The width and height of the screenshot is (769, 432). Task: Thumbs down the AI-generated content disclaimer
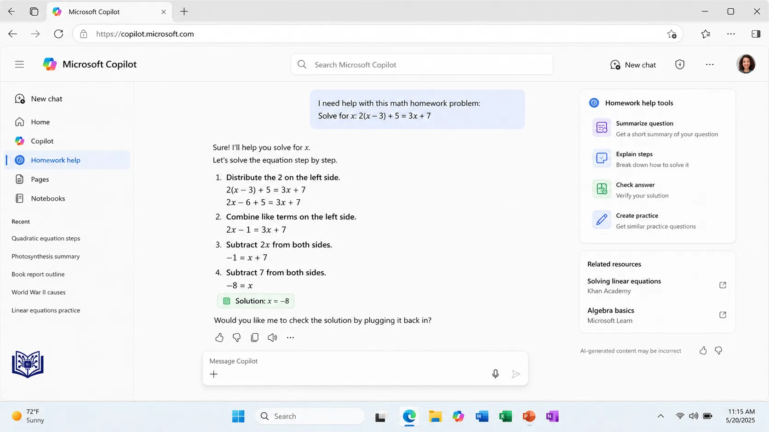click(718, 351)
